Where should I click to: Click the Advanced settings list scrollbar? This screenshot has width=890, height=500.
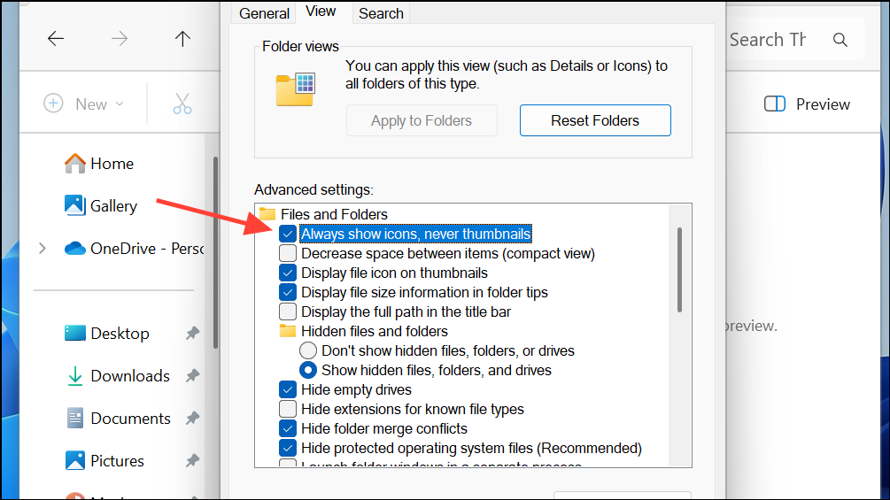point(679,270)
